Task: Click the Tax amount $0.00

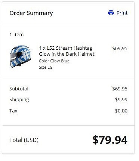Action: [121, 111]
